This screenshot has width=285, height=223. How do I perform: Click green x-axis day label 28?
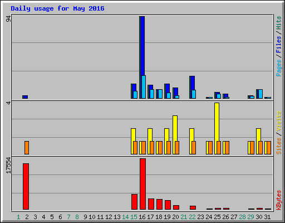[x=242, y=217]
